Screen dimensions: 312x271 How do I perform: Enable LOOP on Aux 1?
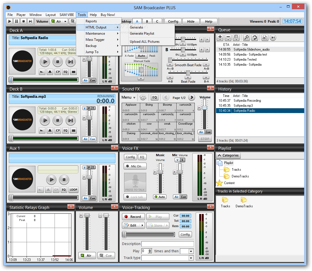(73, 190)
